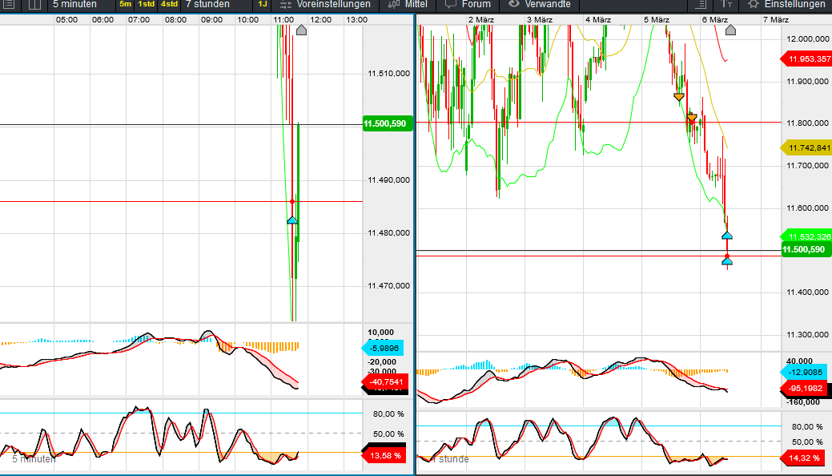
Task: Click the 11:00 label on the 5-minute time axis
Action: point(284,20)
